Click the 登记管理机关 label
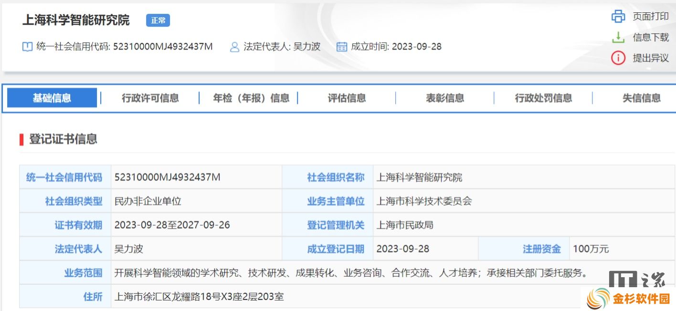 [x=336, y=225]
